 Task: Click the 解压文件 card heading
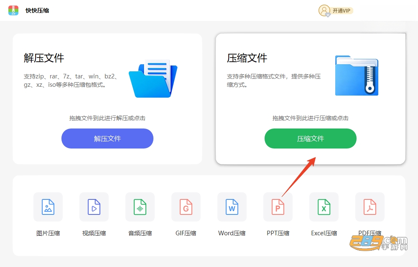(x=44, y=58)
